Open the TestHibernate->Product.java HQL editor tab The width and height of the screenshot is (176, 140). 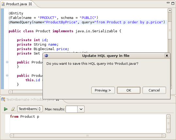coord(30,100)
